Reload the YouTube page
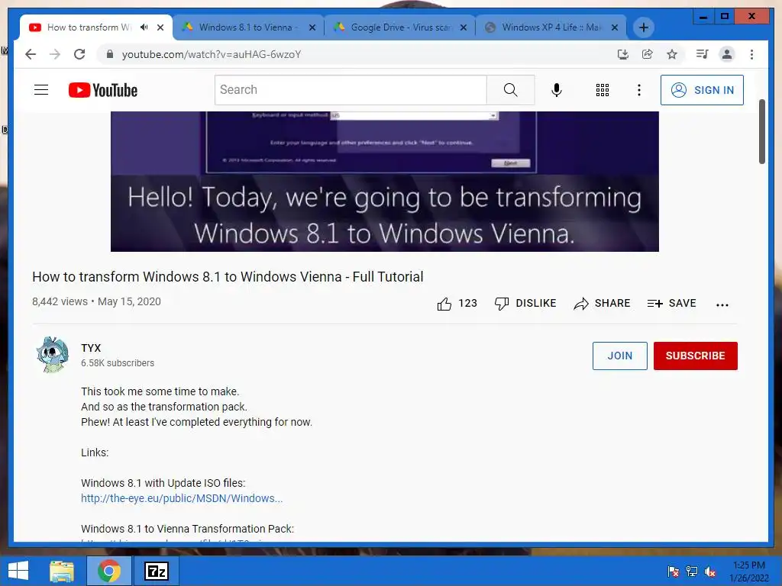Image resolution: width=782 pixels, height=586 pixels. point(79,54)
